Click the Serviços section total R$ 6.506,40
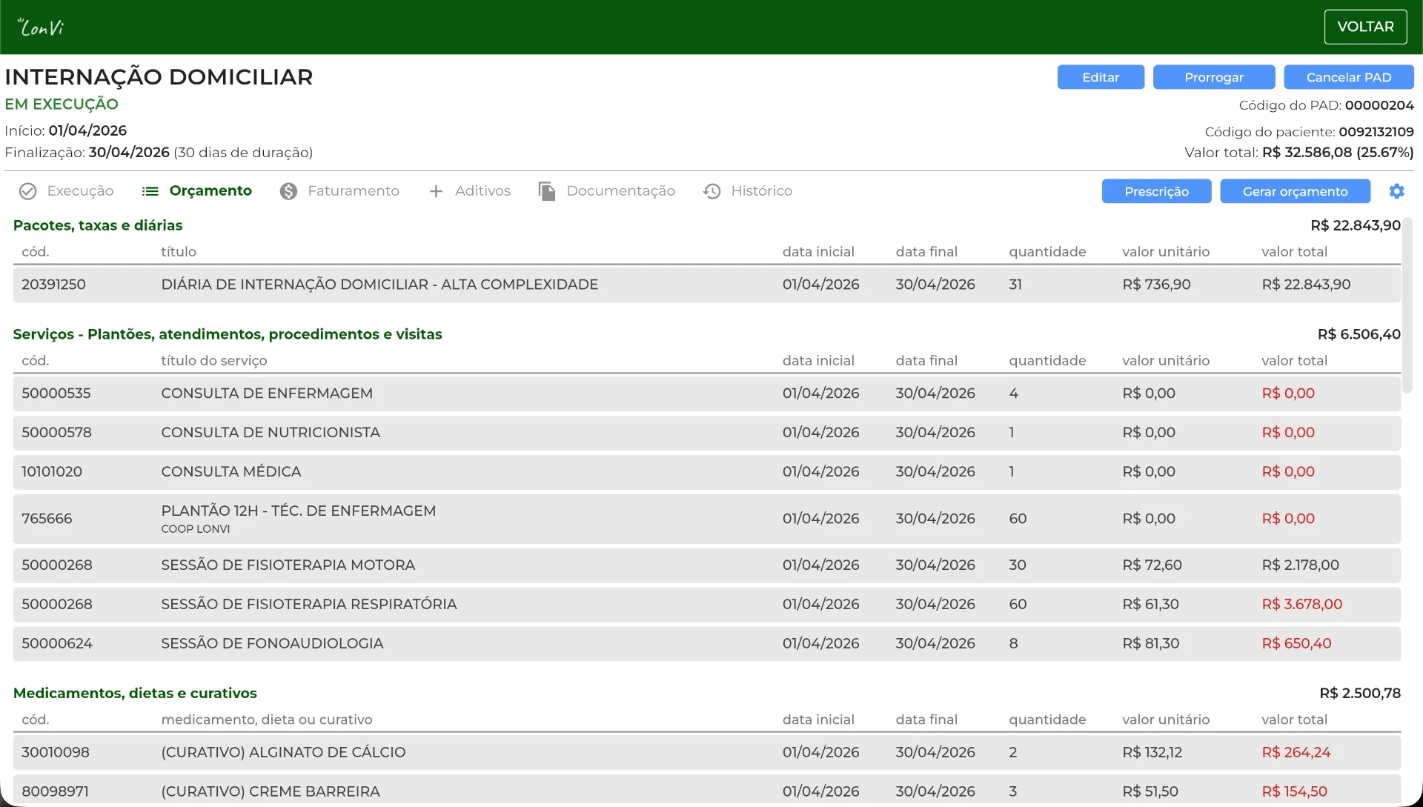Viewport: 1423px width, 807px height. click(1359, 334)
